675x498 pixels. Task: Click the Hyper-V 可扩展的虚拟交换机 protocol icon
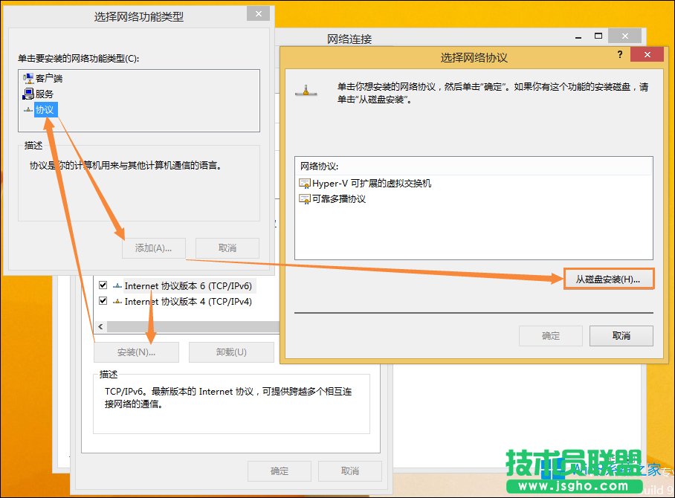[305, 183]
